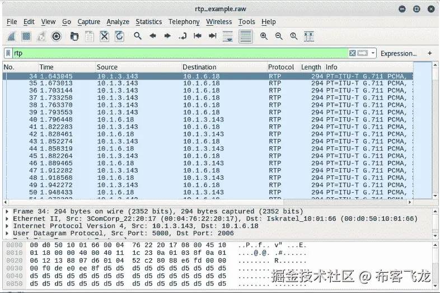This screenshot has height=293, width=440.
Task: Toggle packet list colorization
Action: [246, 36]
